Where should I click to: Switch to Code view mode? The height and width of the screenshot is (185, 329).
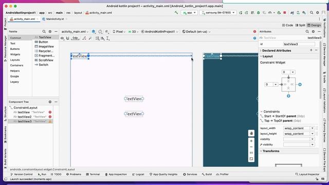[x=287, y=25]
